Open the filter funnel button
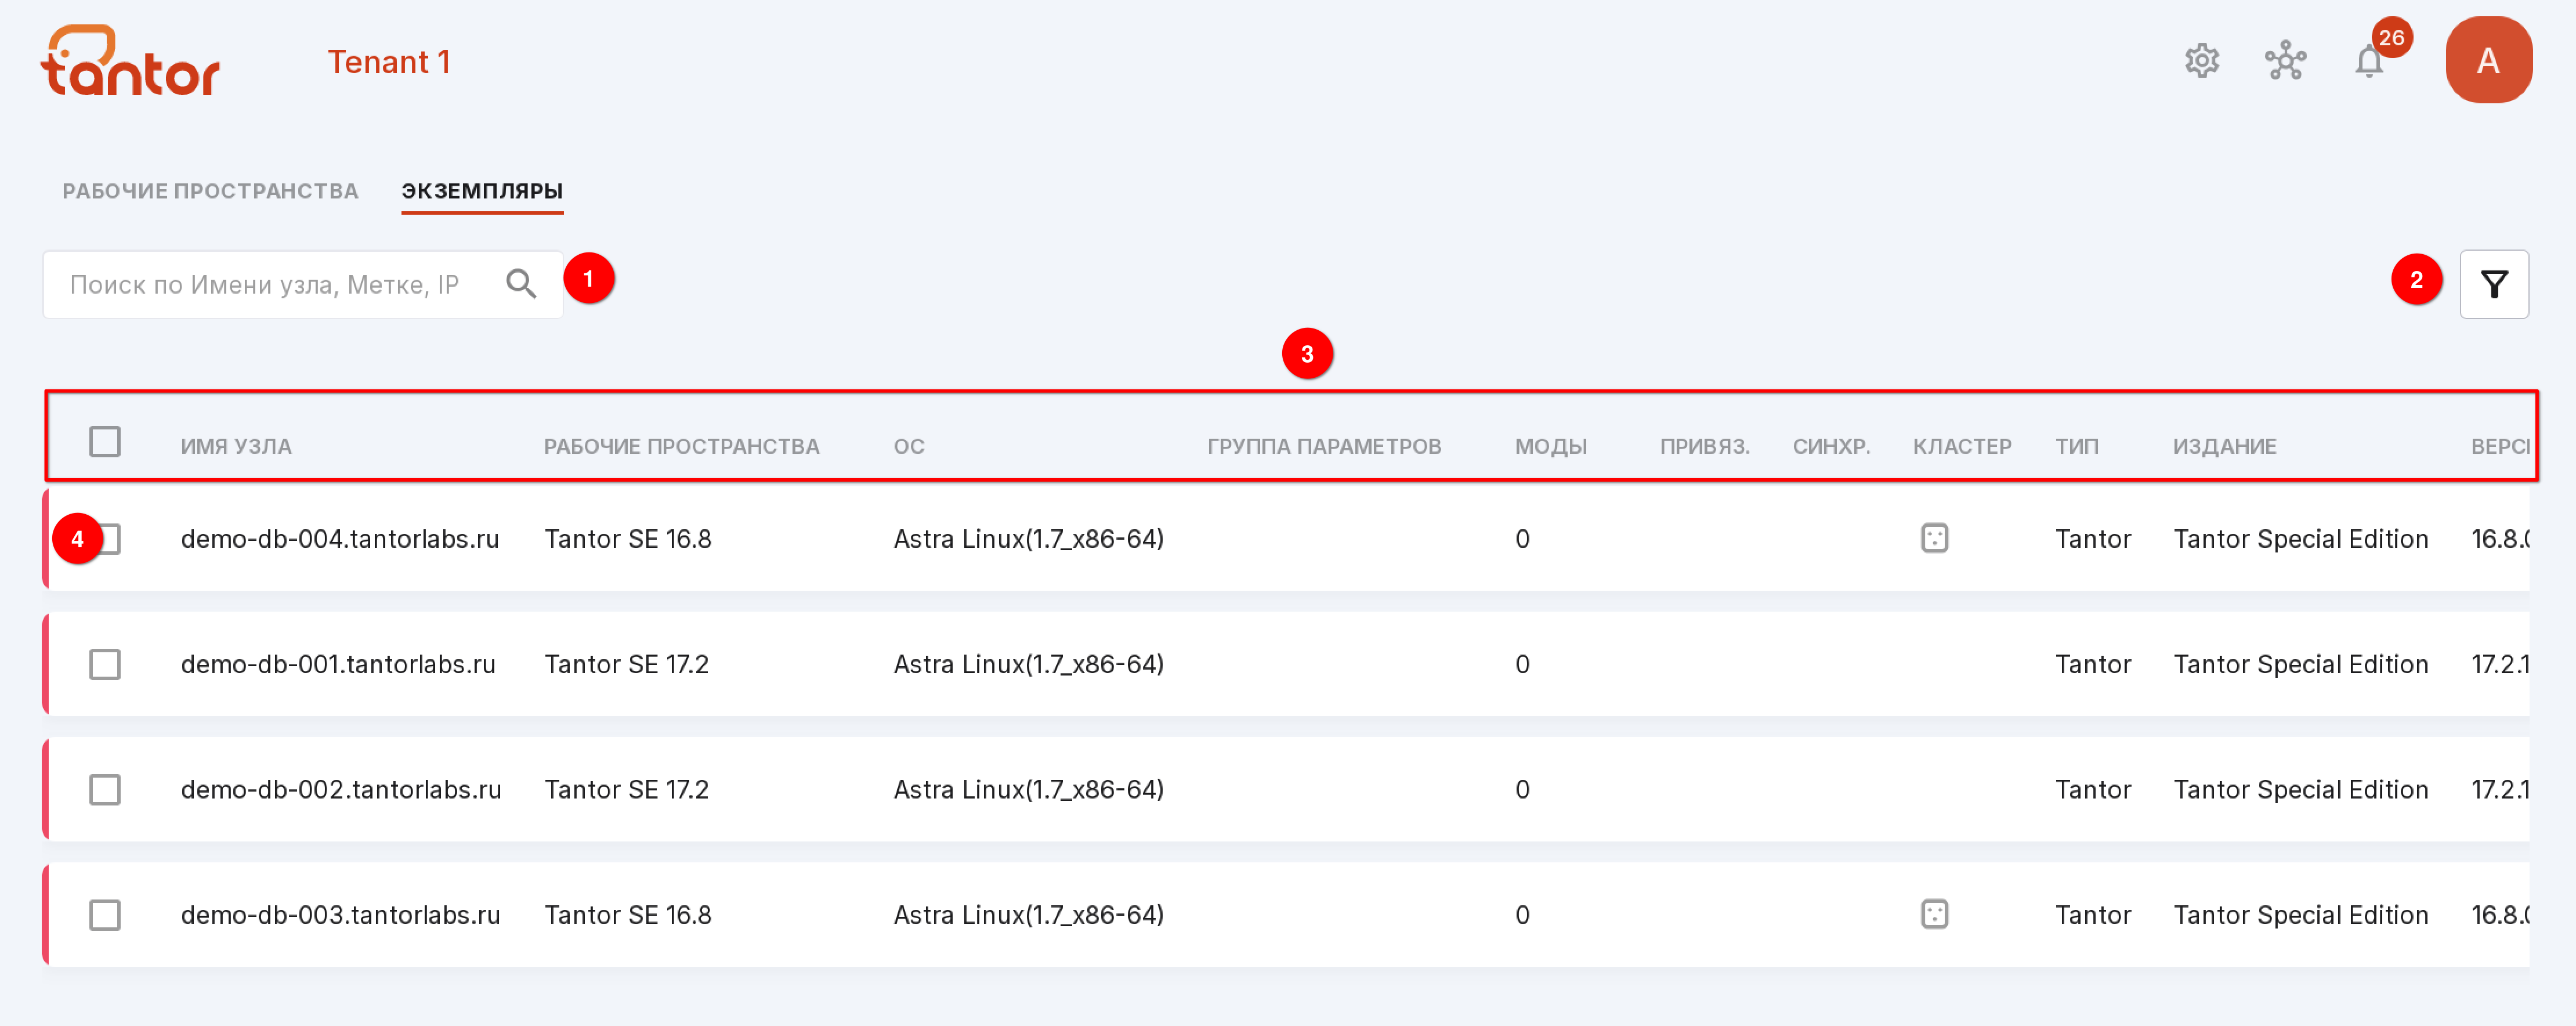The height and width of the screenshot is (1026, 2576). (2494, 284)
